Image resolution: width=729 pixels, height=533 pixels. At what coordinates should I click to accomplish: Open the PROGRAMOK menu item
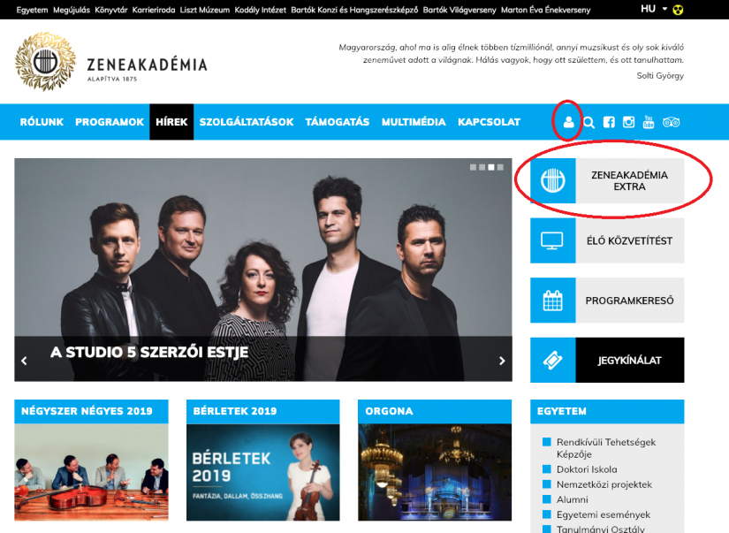[110, 122]
